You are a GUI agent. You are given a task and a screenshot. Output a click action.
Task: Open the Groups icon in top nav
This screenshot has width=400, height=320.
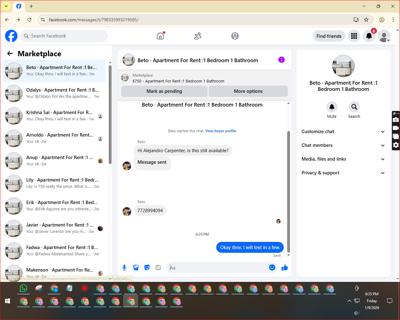pyautogui.click(x=235, y=36)
